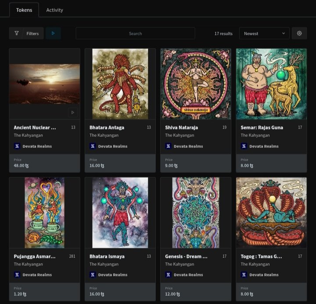Click the edition count 19 on Shiva Nataraja
Image resolution: width=316 pixels, height=304 pixels.
(225, 127)
